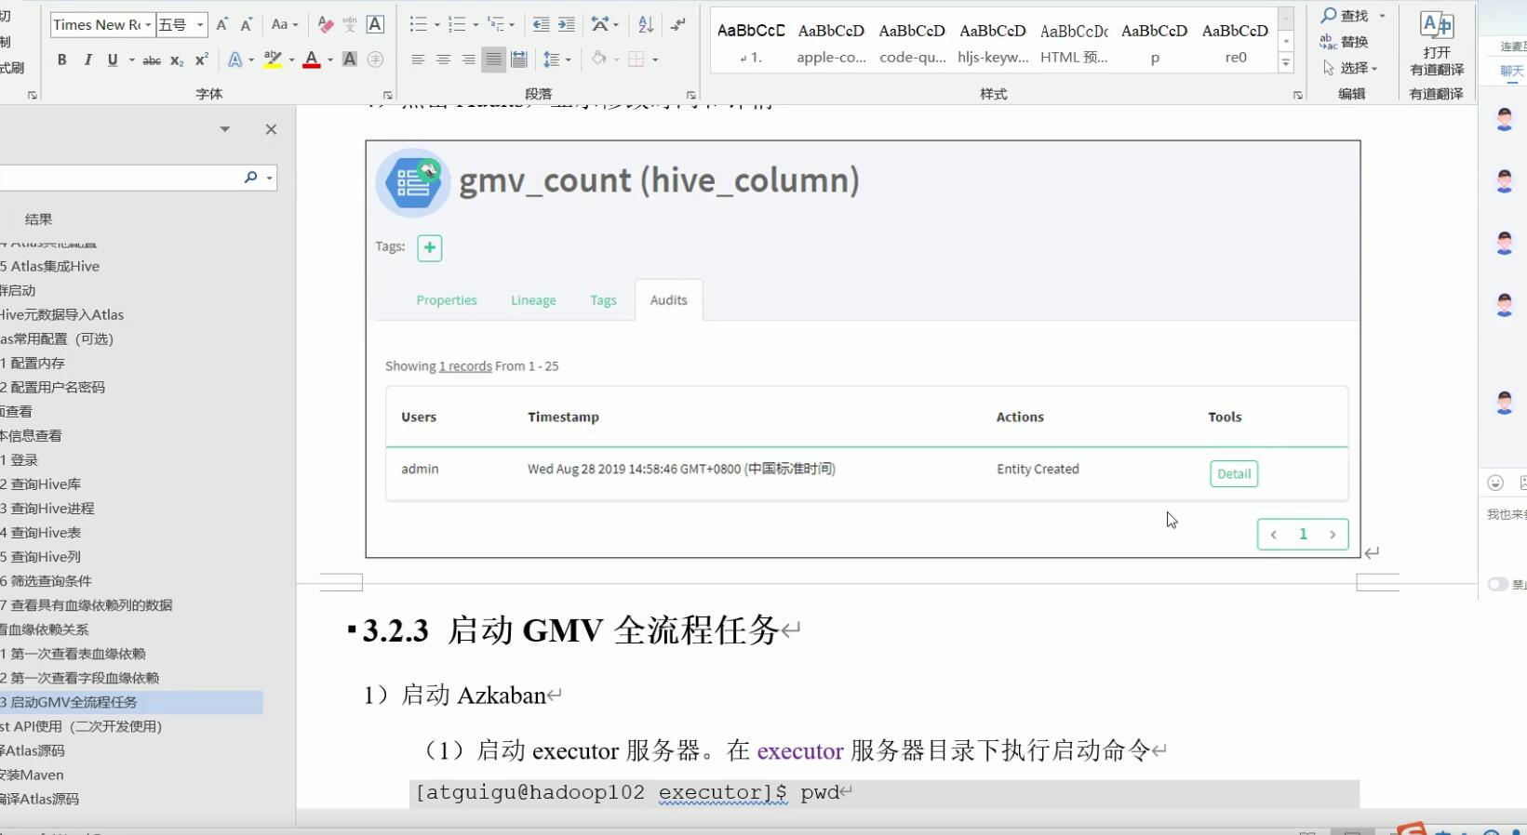Select the Audits tab
Screen dimensions: 1527x835
[668, 300]
